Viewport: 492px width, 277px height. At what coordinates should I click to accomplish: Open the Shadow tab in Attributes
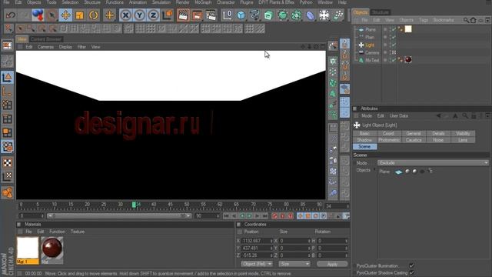[364, 140]
